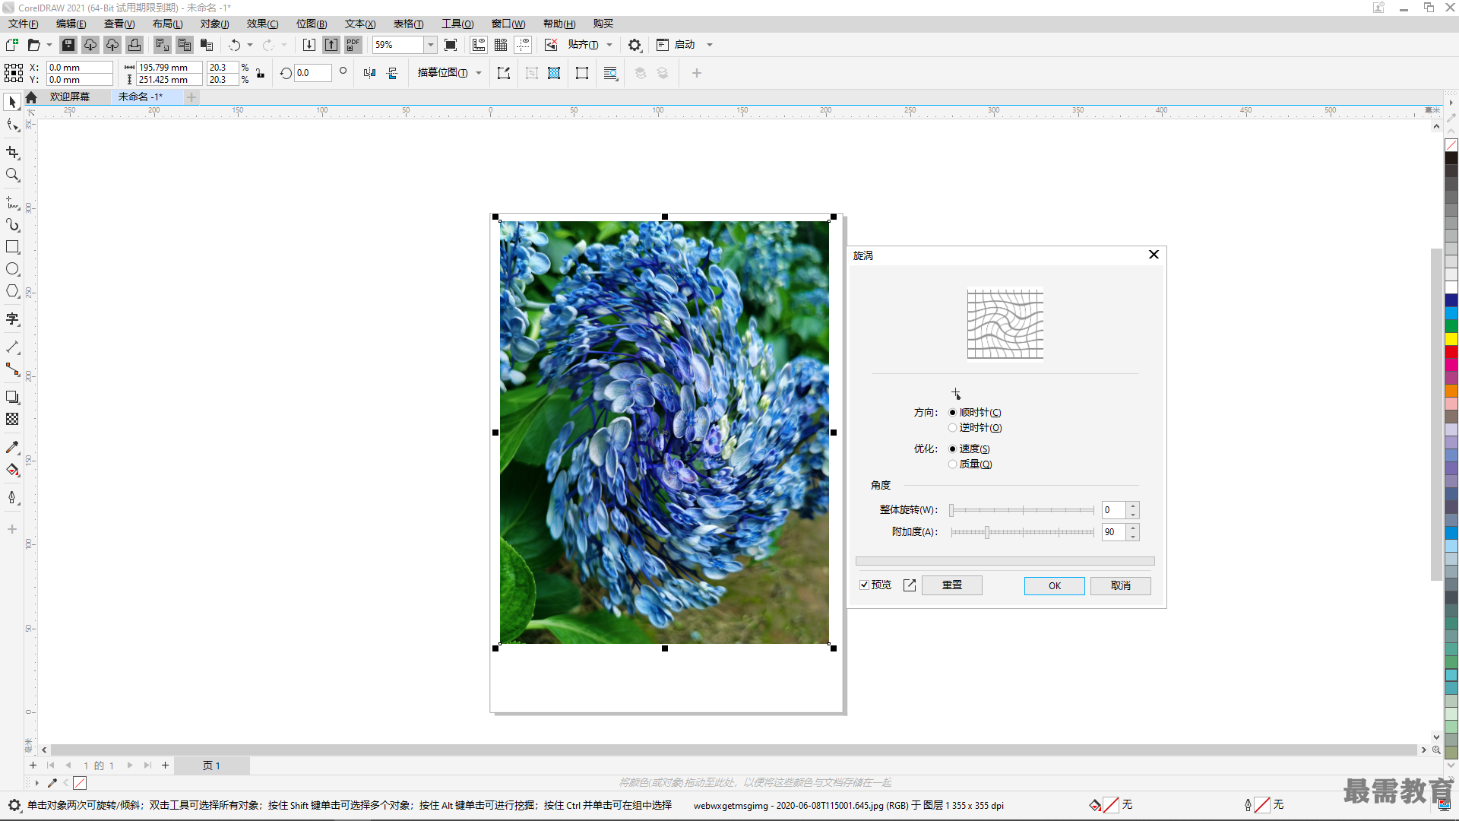1459x821 pixels.
Task: Expand the 贴齐 snap-to dropdown
Action: 609,45
